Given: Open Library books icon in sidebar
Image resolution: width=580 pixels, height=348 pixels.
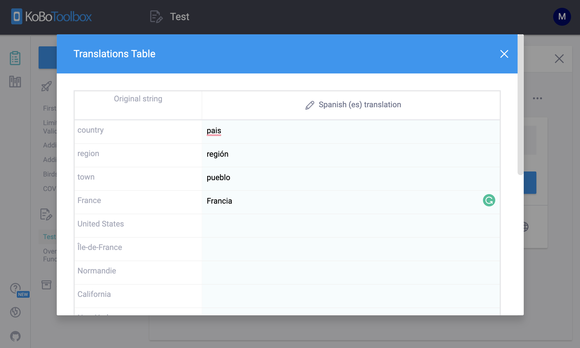Looking at the screenshot, I should (15, 82).
